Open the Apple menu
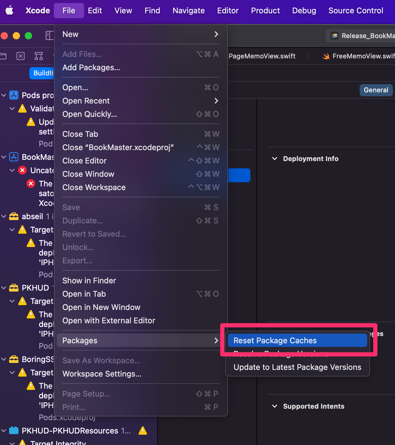Screen dimensions: 395x445 pos(9,10)
